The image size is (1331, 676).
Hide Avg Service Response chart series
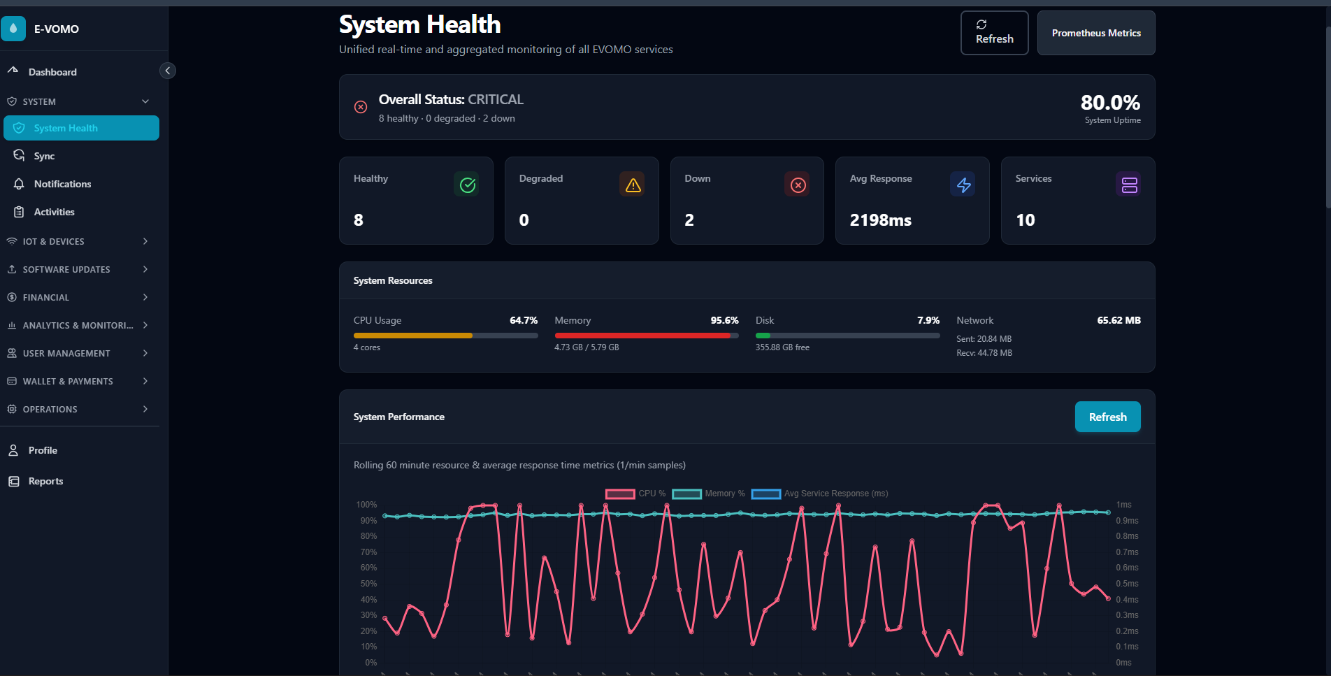819,494
